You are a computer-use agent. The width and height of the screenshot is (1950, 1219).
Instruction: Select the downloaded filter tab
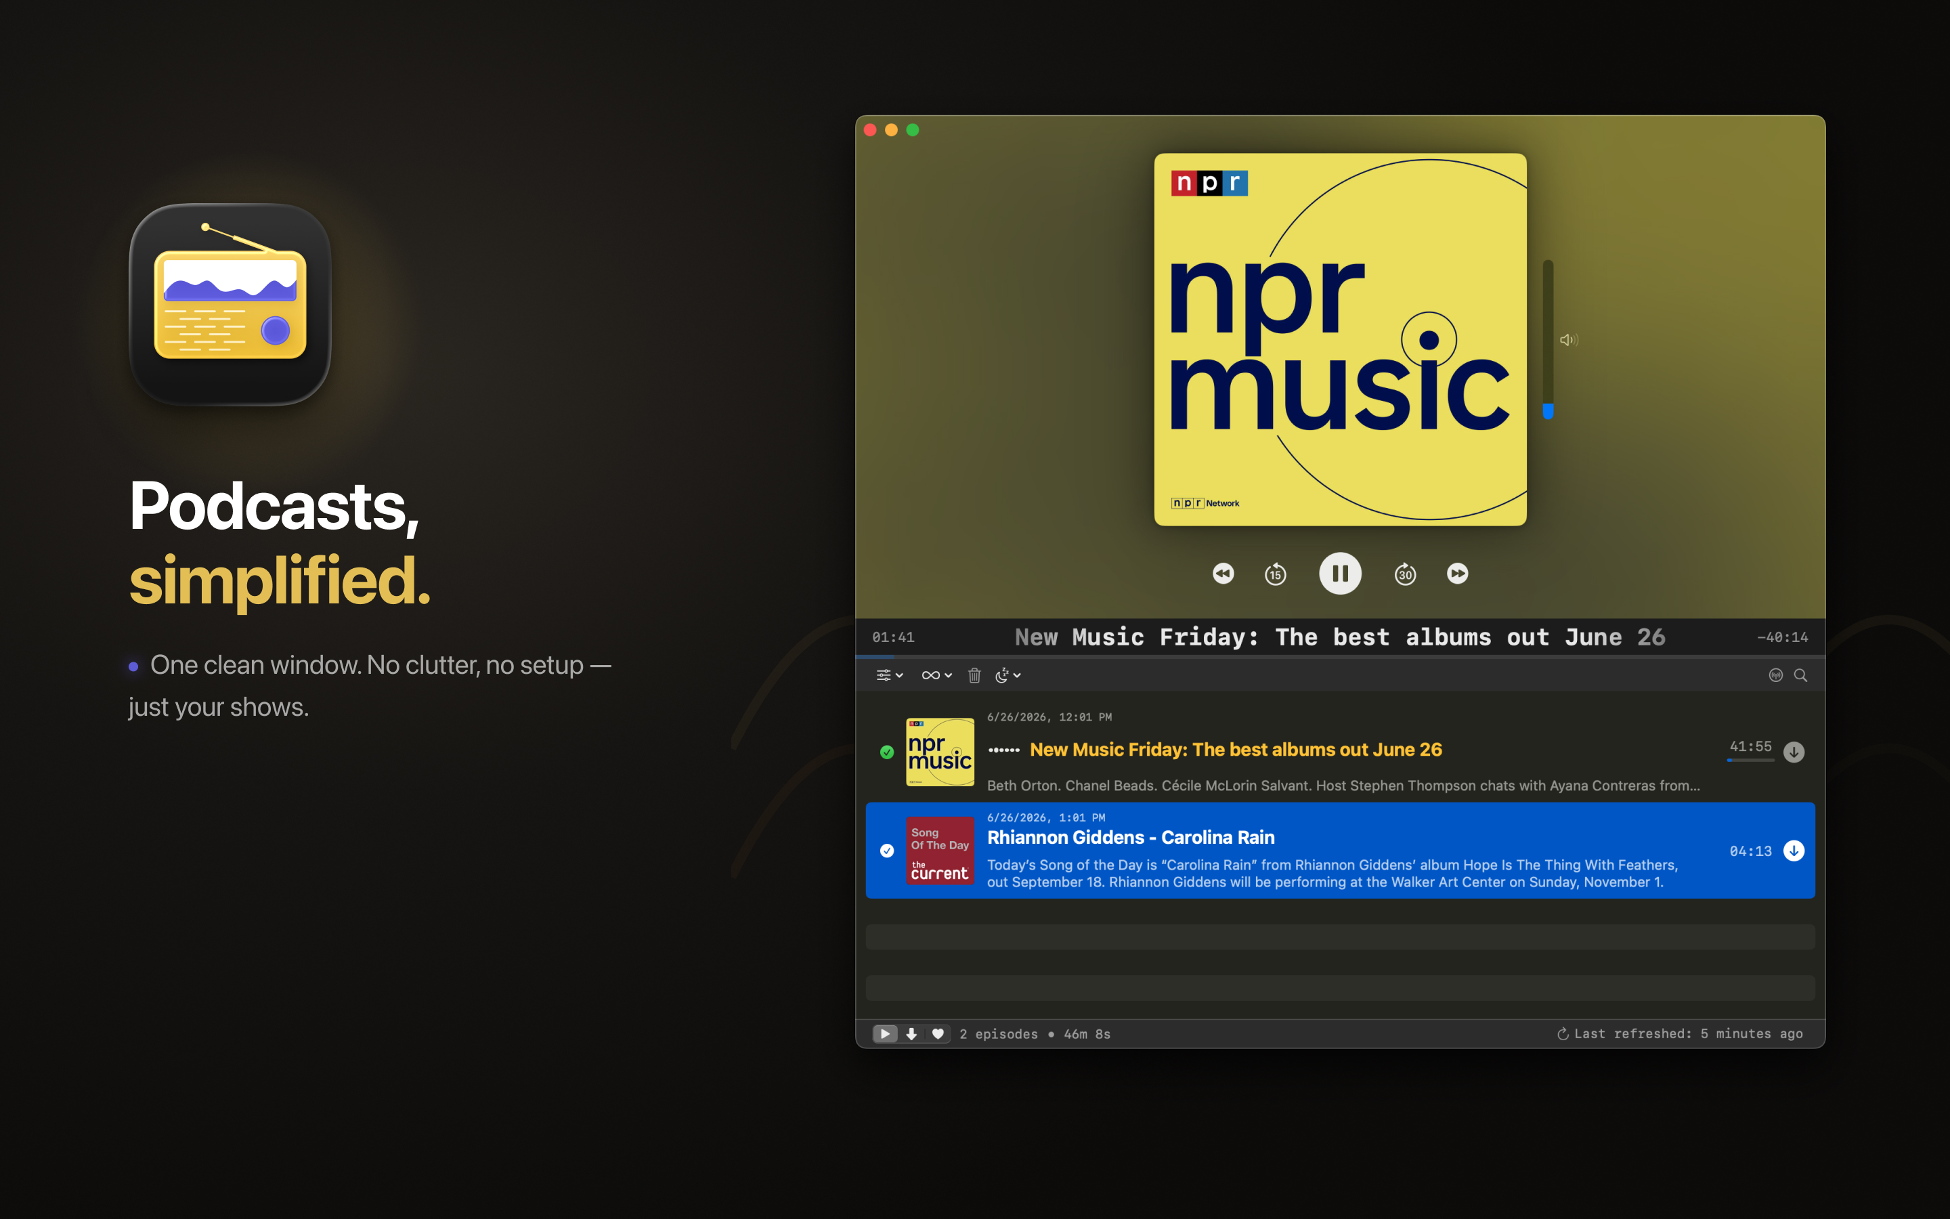911,1033
